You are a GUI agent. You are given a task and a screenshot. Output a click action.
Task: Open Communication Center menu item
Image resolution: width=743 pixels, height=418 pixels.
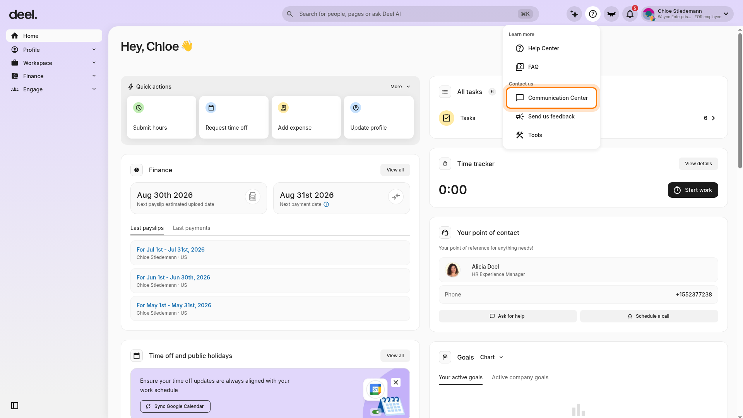click(x=551, y=98)
